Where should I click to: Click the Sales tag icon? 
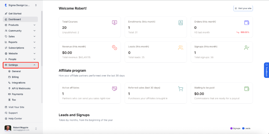[6, 36]
